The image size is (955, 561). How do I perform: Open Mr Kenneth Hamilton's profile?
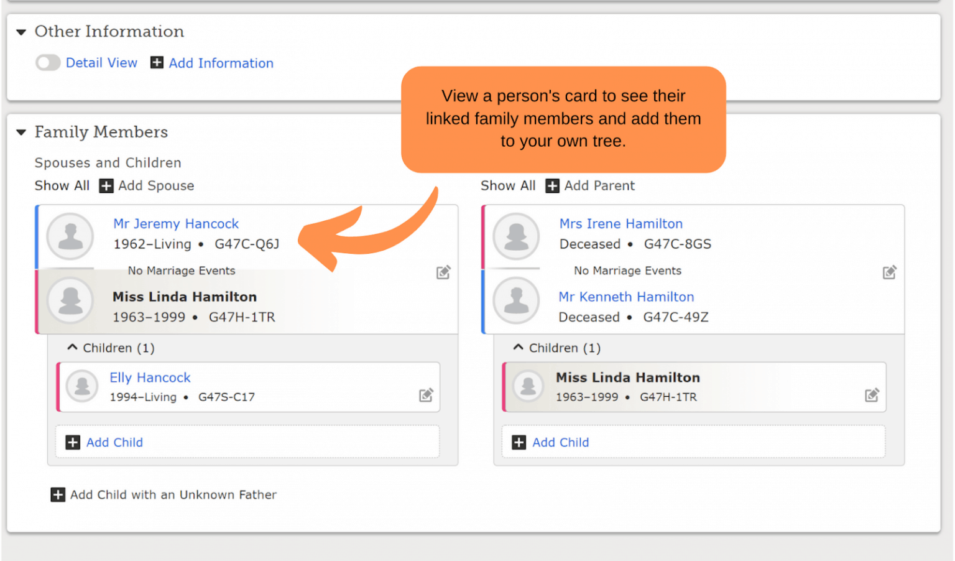[626, 297]
